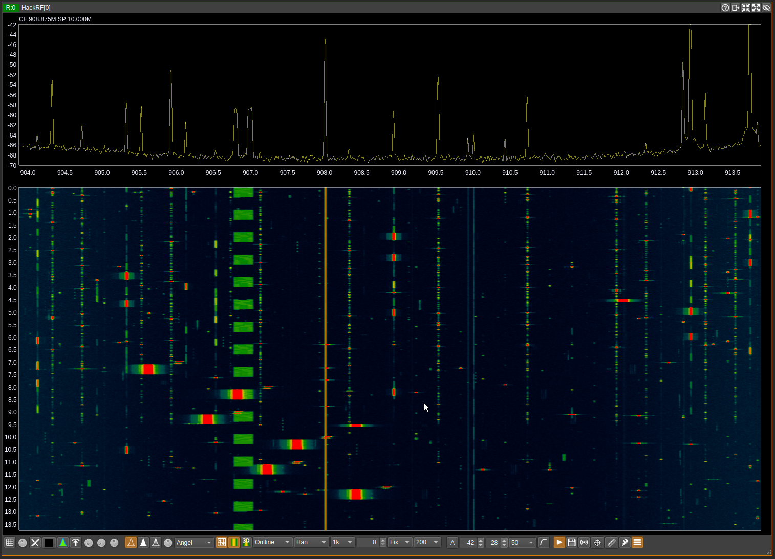775x559 pixels.
Task: Toggle the grid display button
Action: pos(10,542)
